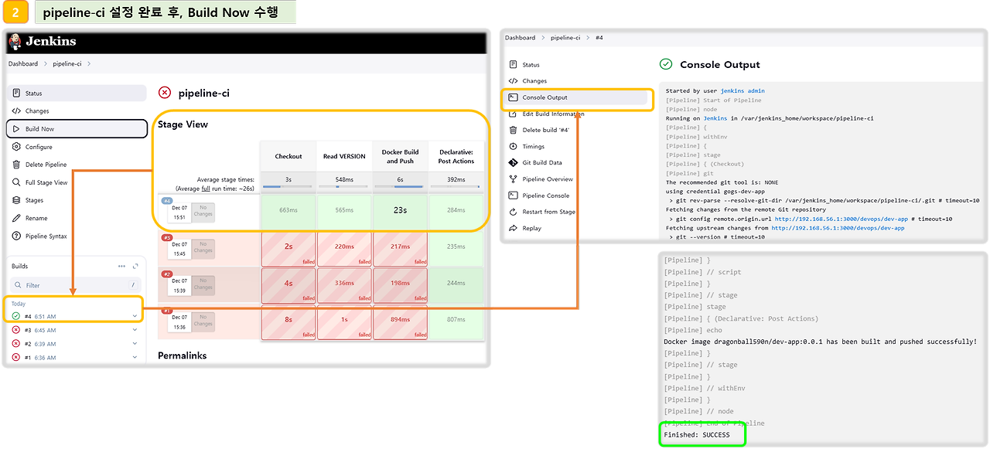Expand dropdown chevron for build #1
Viewport: 990px width, 449px height.
[135, 358]
